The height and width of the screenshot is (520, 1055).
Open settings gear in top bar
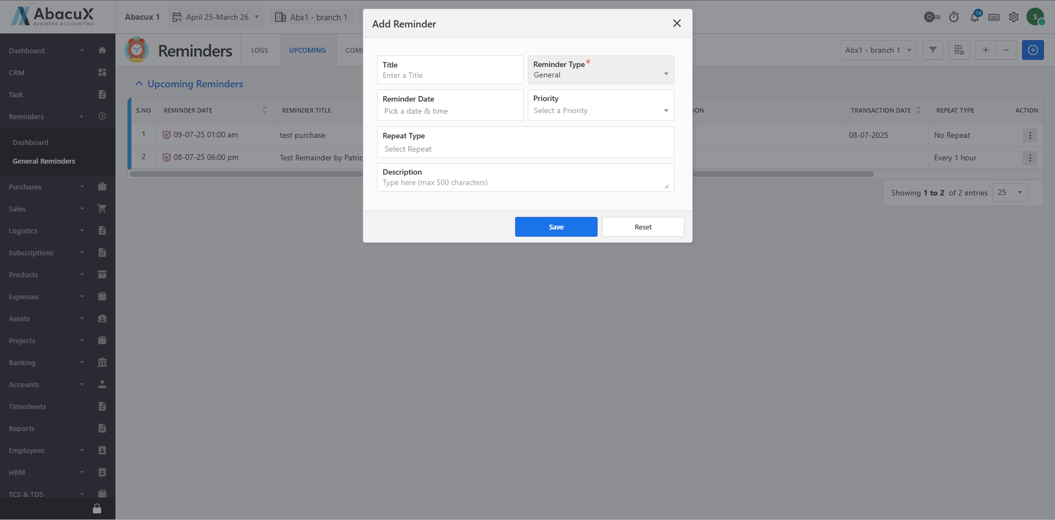(1014, 17)
